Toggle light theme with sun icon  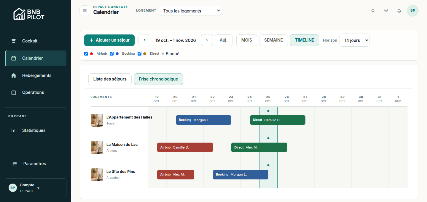tap(386, 11)
